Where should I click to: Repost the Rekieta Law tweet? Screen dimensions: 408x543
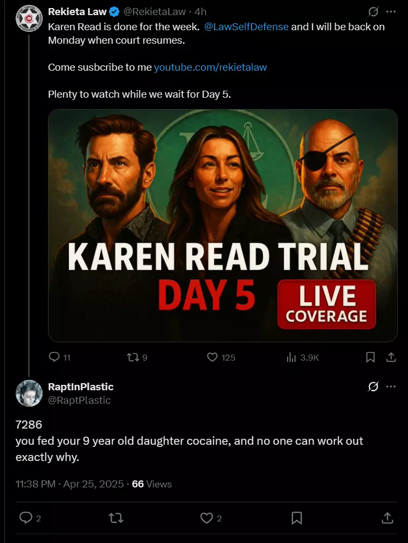(137, 357)
